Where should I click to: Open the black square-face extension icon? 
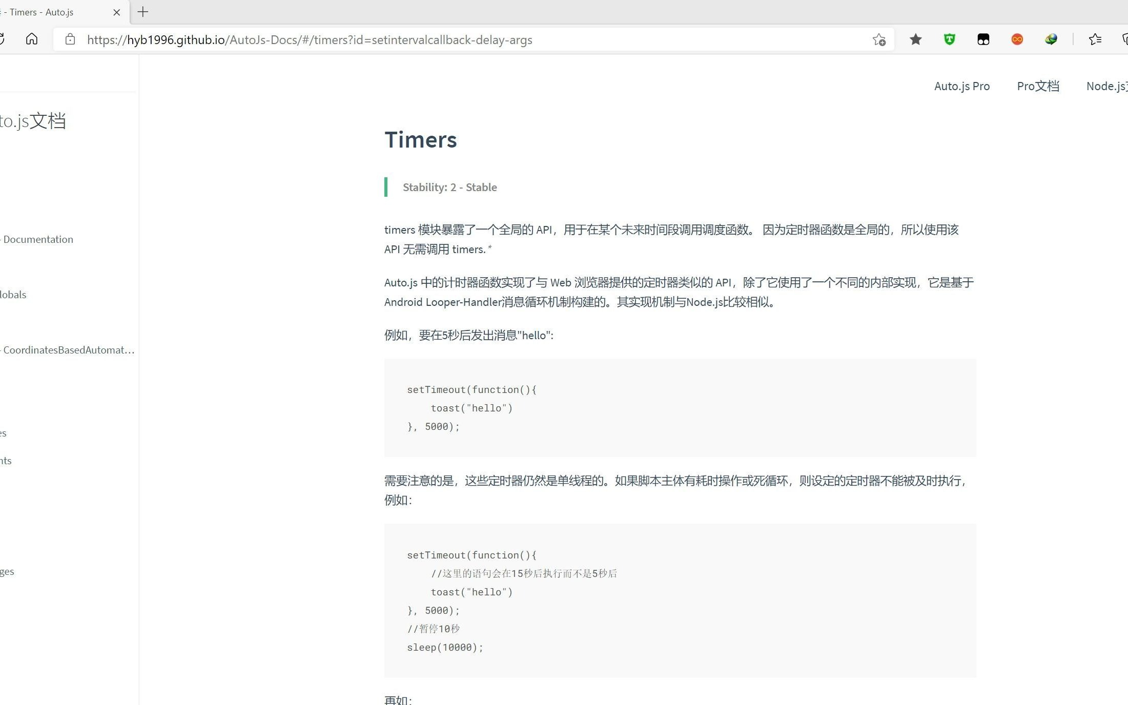pyautogui.click(x=983, y=39)
